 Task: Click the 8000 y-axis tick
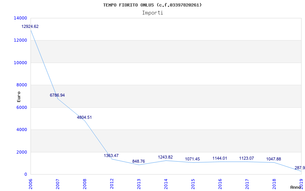(22, 85)
